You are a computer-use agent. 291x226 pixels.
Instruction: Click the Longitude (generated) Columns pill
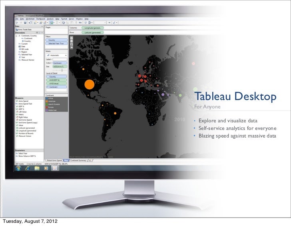pyautogui.click(x=93, y=28)
